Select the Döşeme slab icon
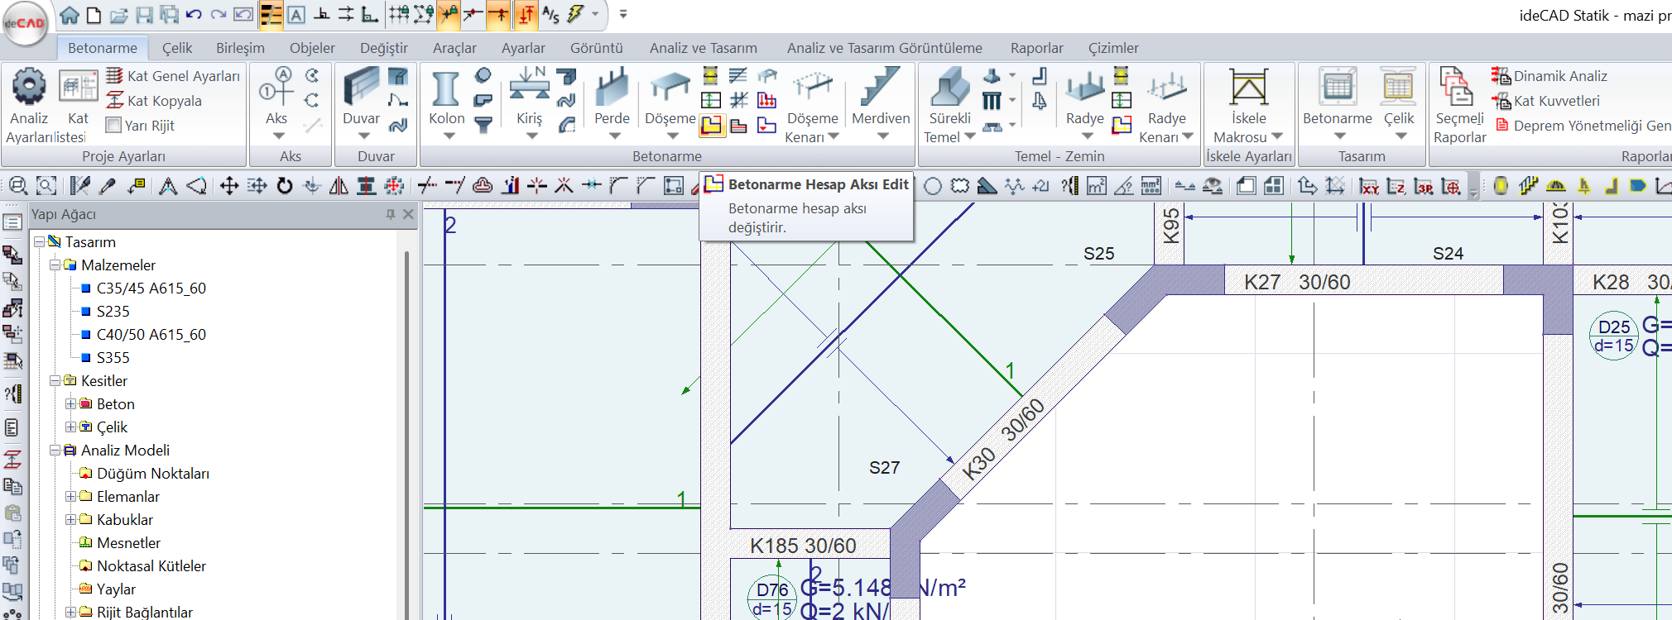 tap(670, 88)
